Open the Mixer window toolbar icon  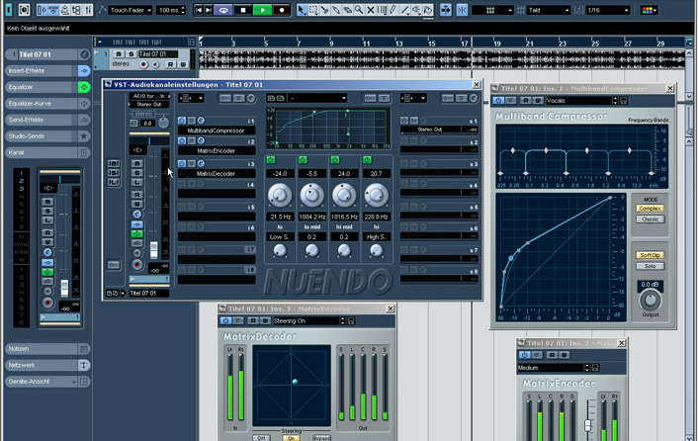[x=89, y=10]
